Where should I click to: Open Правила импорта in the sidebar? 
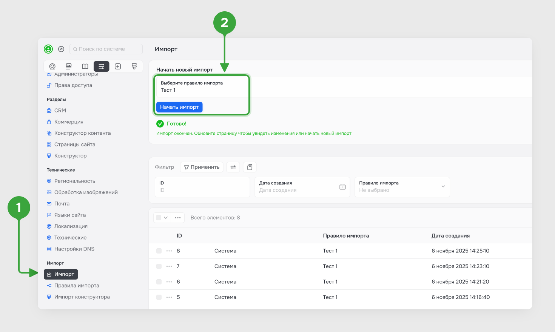(77, 286)
